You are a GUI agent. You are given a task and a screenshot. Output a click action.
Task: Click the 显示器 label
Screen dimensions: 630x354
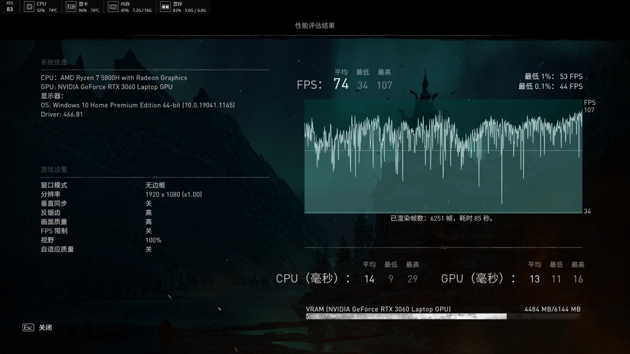52,96
